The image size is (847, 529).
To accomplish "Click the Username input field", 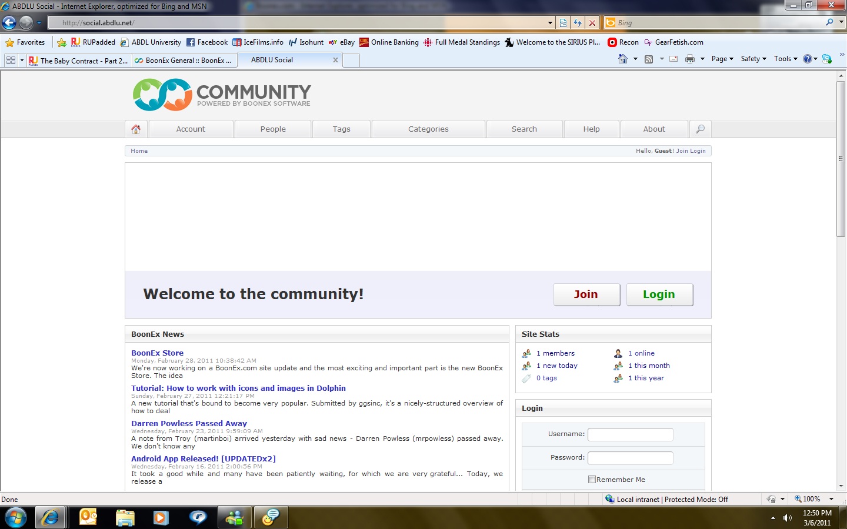I will coord(631,434).
